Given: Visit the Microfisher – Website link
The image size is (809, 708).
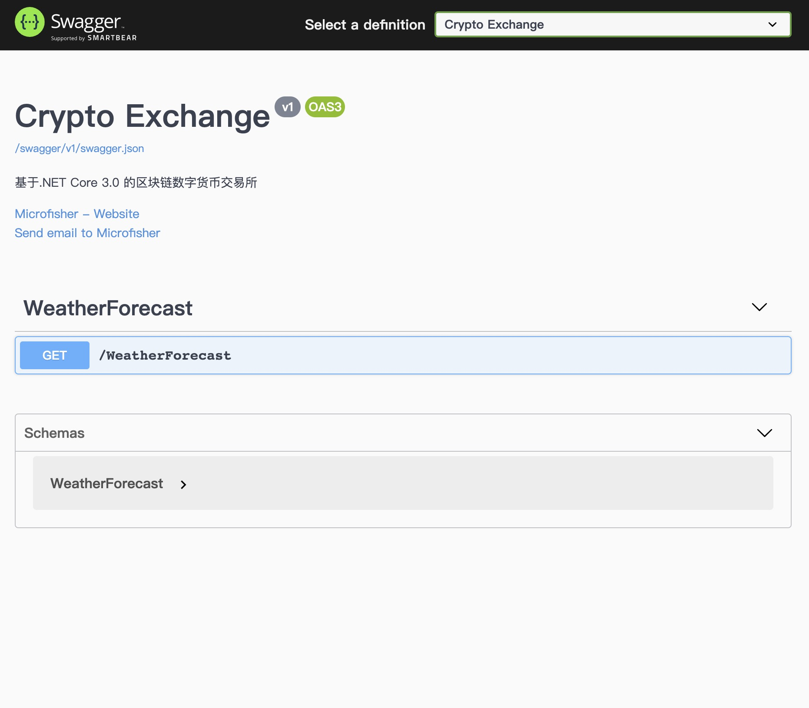Looking at the screenshot, I should 77,214.
